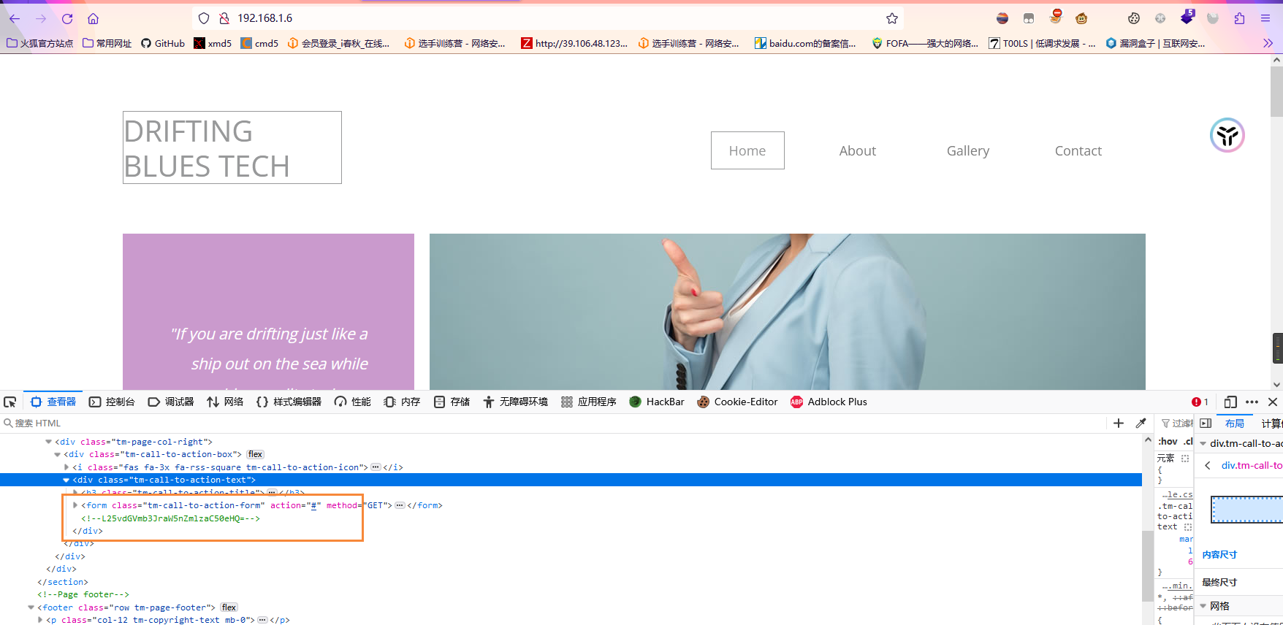Open the 无障碍环境 accessibility tab
The height and width of the screenshot is (625, 1283).
point(515,402)
